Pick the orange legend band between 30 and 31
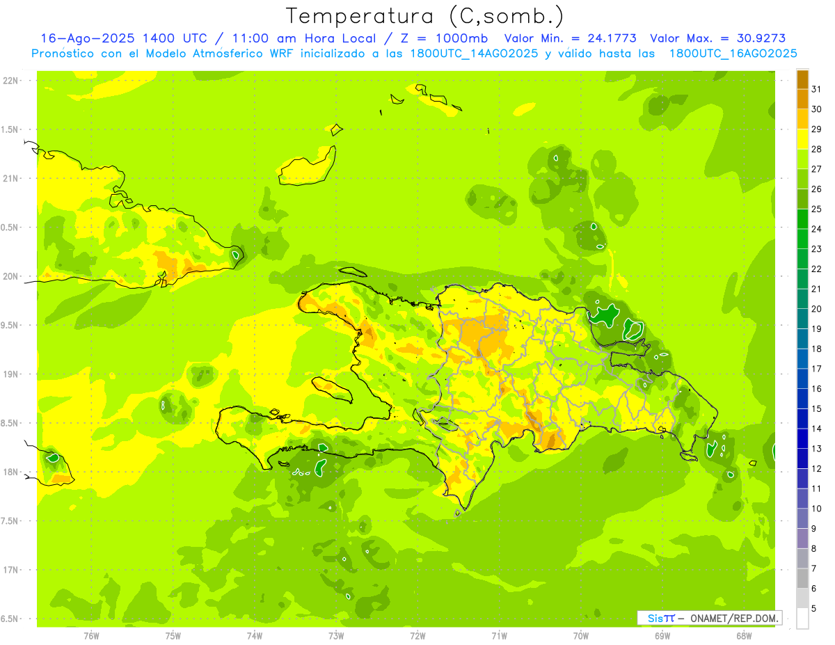This screenshot has height=645, width=835. 802,99
